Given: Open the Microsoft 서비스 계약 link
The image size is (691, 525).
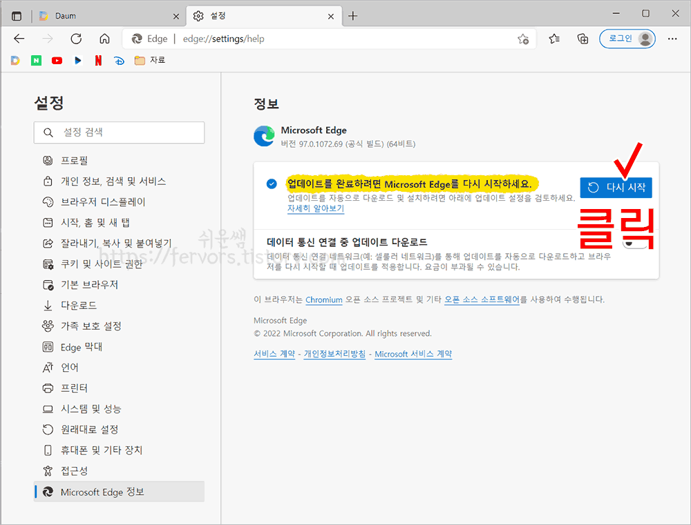Looking at the screenshot, I should click(413, 354).
